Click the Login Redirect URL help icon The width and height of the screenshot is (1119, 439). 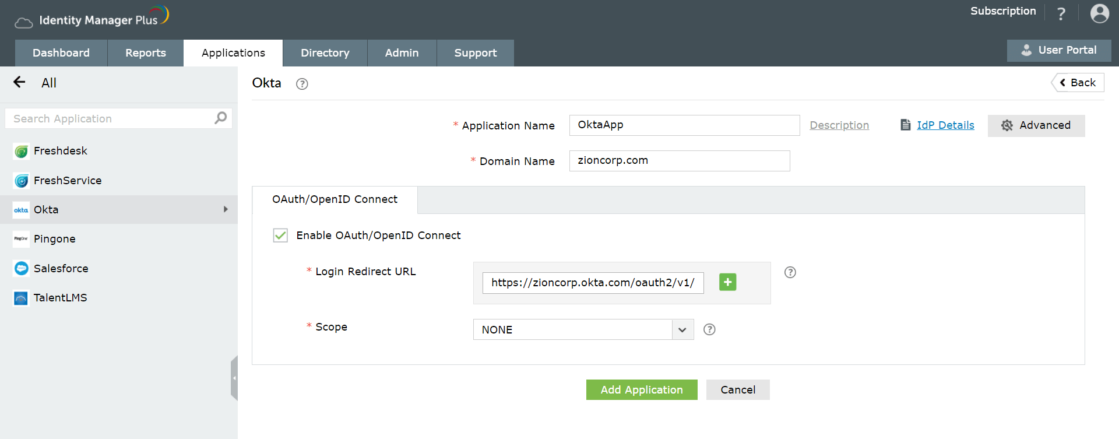click(790, 272)
